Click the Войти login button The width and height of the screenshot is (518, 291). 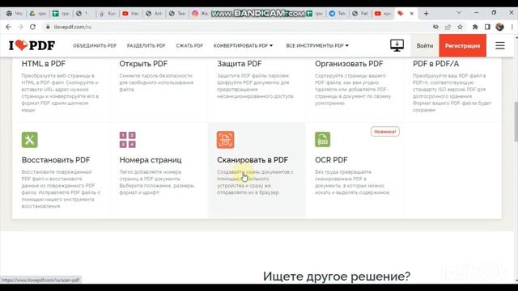[x=424, y=45]
